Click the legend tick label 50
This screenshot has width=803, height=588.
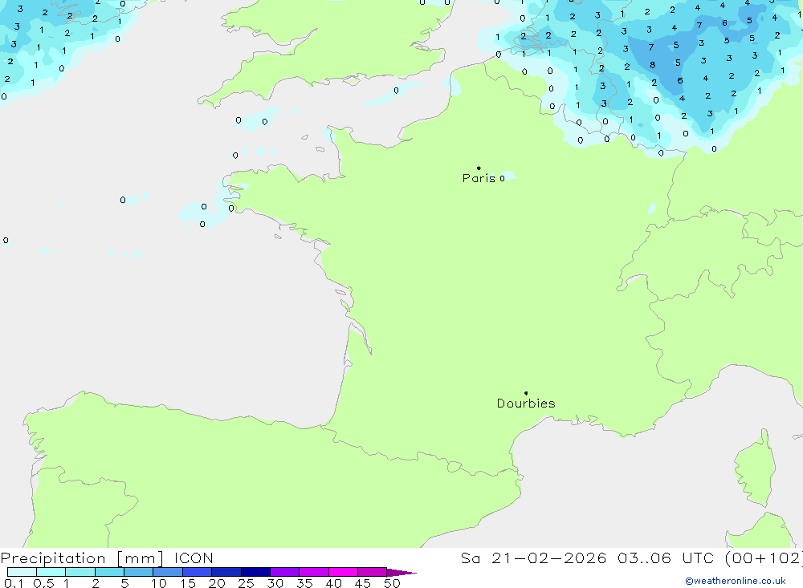(x=392, y=583)
